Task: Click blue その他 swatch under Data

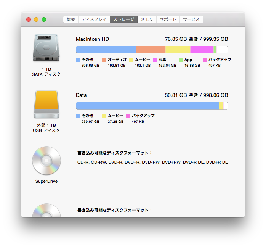Action: [x=78, y=116]
